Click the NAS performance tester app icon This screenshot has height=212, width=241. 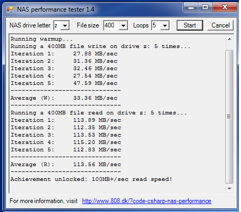10,9
